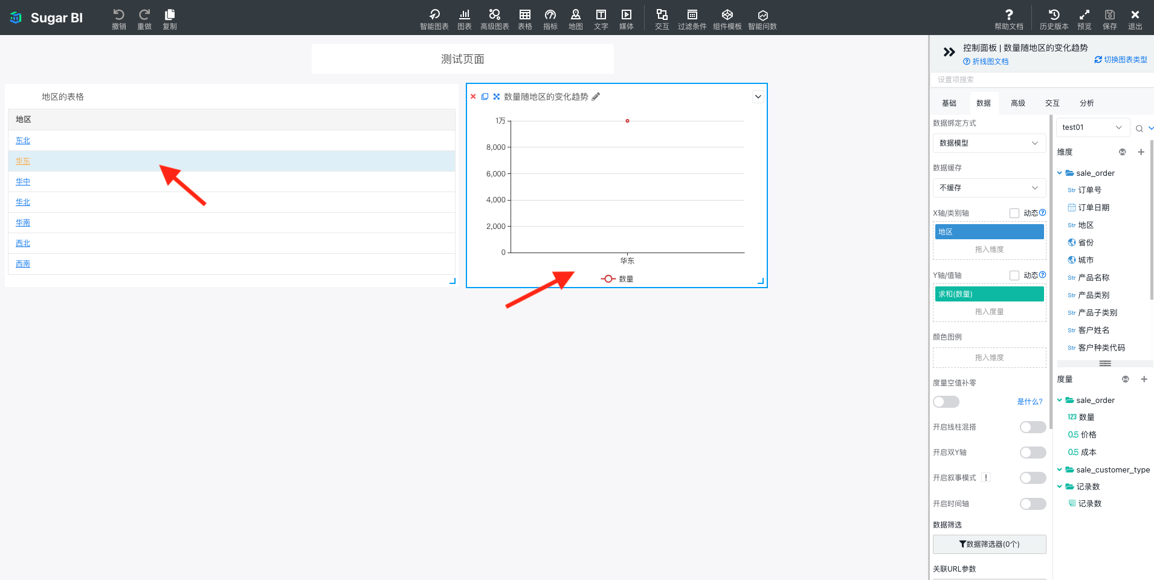Viewport: 1154px width, 580px height.
Task: Open line chart documentation (折线图文档) link
Action: pos(986,62)
